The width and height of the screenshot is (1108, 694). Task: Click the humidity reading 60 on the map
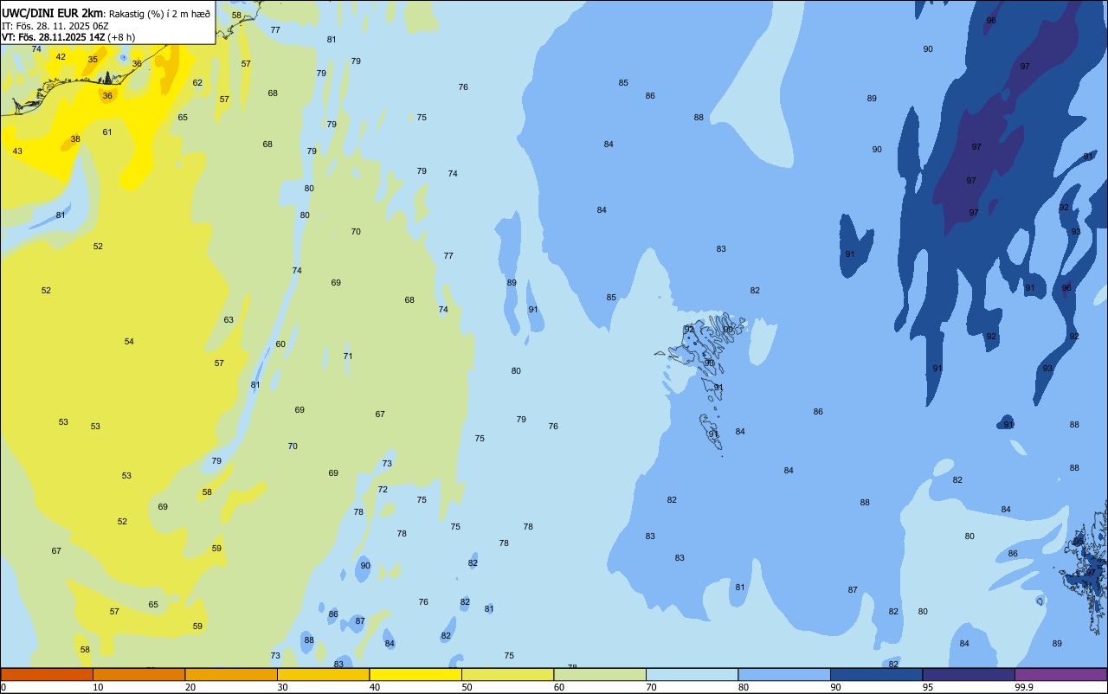(280, 344)
